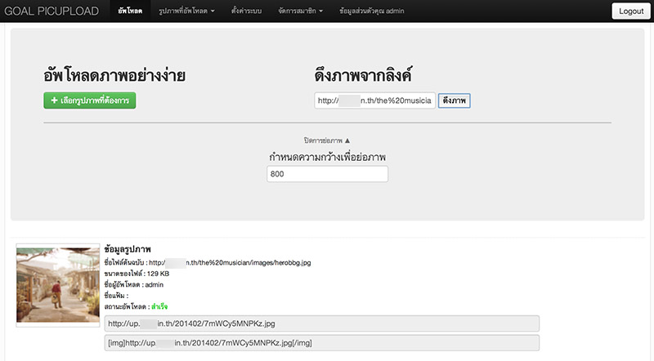
Task: Open the uploaded image thumbnail
Action: coord(58,284)
